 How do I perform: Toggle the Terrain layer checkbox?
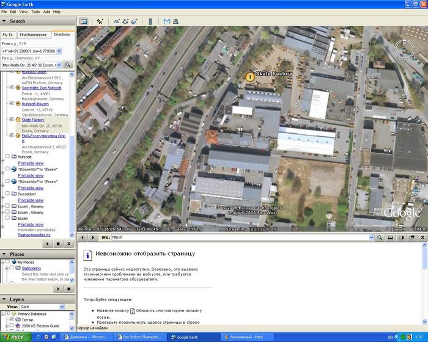(12, 319)
